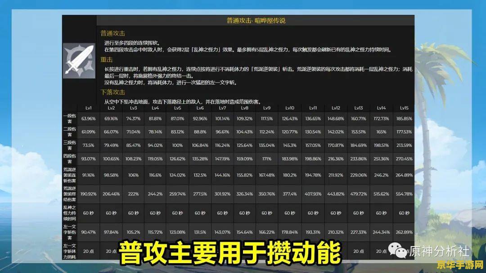Select the 乱神之怪力持续时间 row label
Screen dimensions: 486x273
tap(69, 213)
